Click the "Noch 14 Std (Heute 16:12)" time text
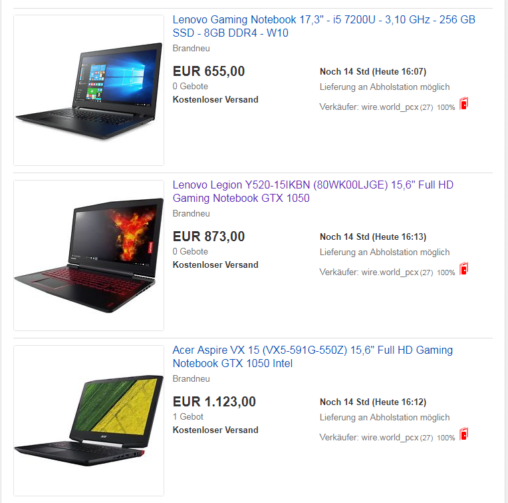 [x=373, y=402]
